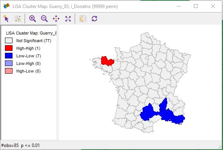Click the '#obs=85 p <= 0.01' status text
Screen dimensions: 223x150
point(20,145)
